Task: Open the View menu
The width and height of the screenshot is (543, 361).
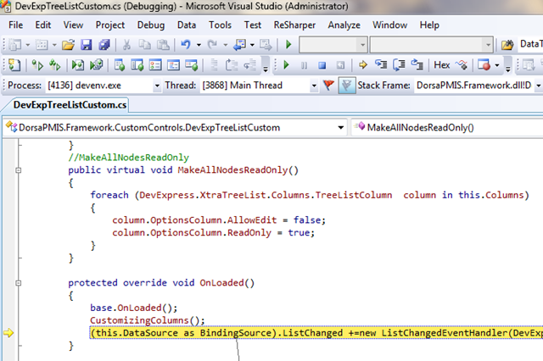Action: click(73, 25)
